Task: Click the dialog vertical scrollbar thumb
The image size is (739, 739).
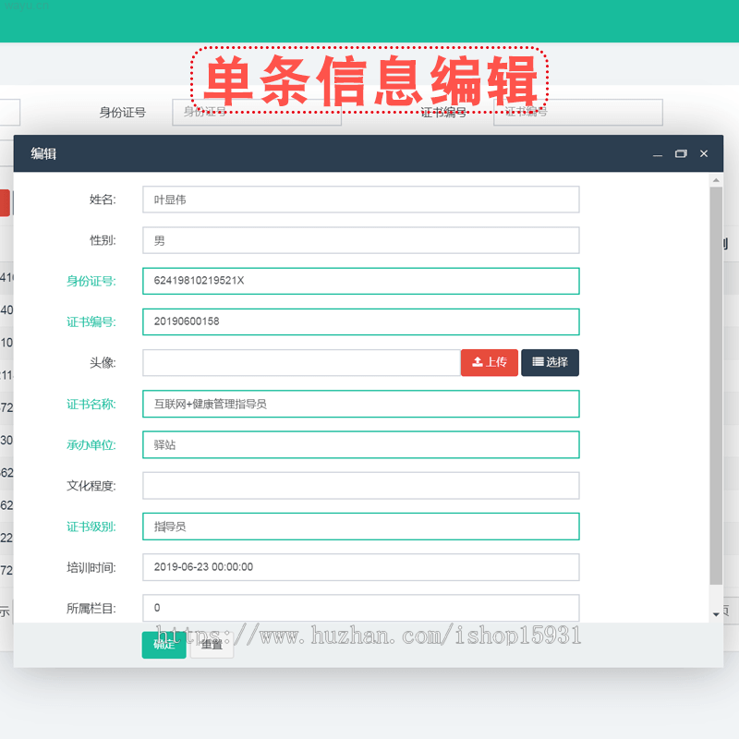Action: click(716, 385)
